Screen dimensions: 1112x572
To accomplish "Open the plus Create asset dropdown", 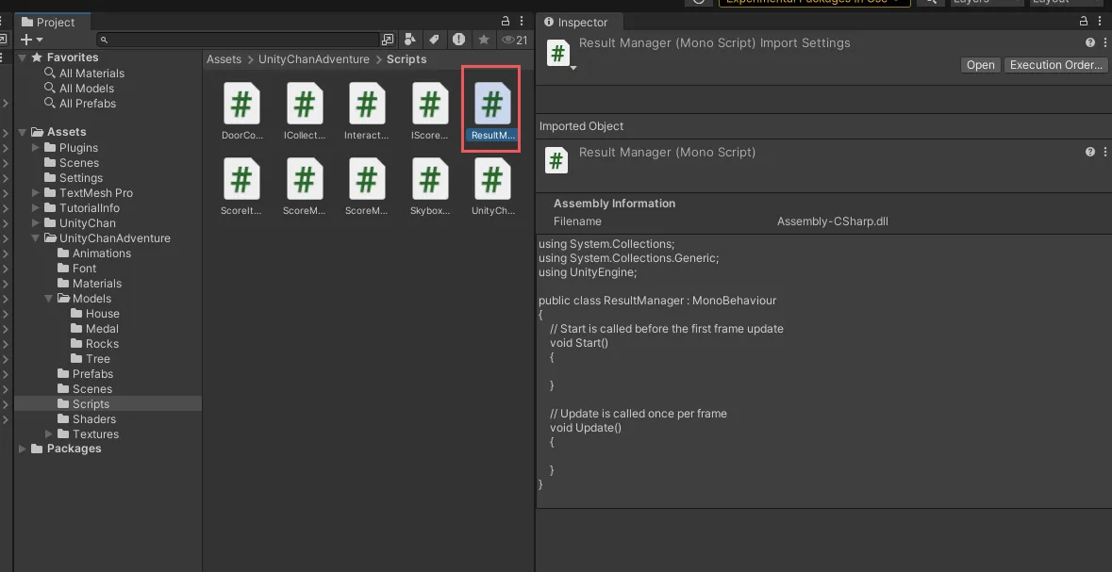I will pyautogui.click(x=30, y=40).
